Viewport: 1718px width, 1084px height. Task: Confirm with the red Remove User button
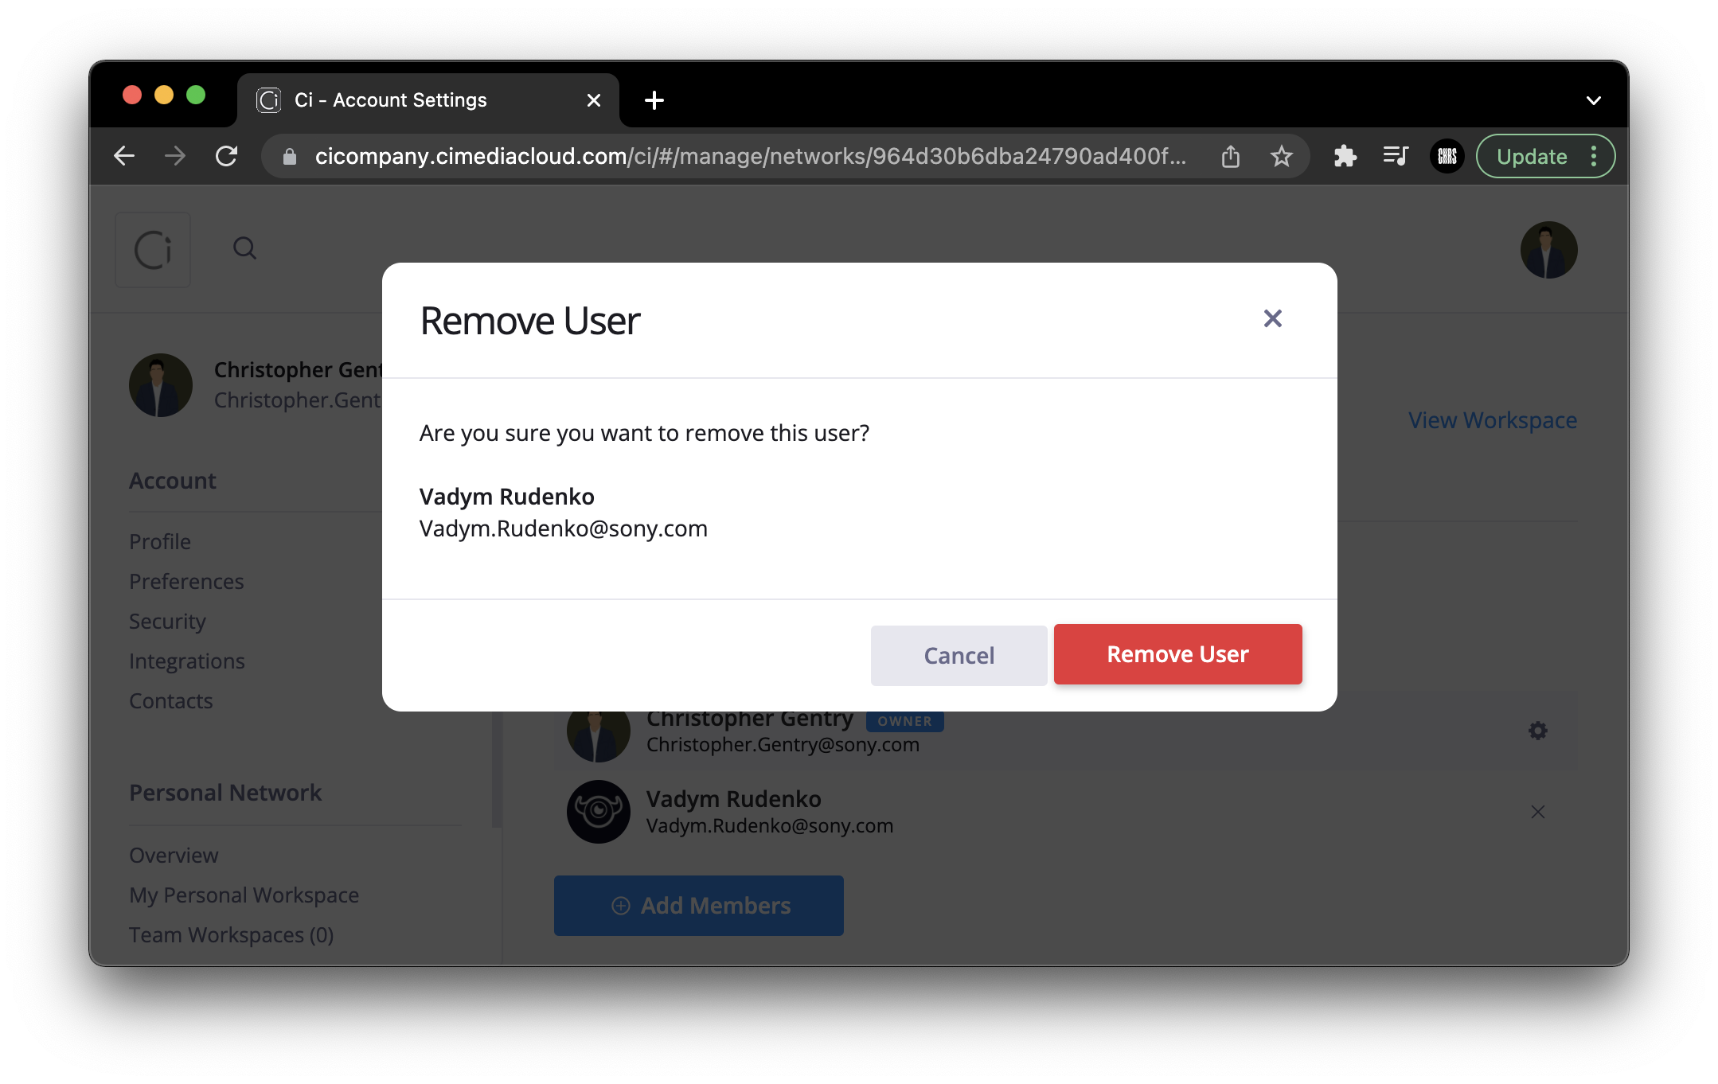coord(1177,654)
